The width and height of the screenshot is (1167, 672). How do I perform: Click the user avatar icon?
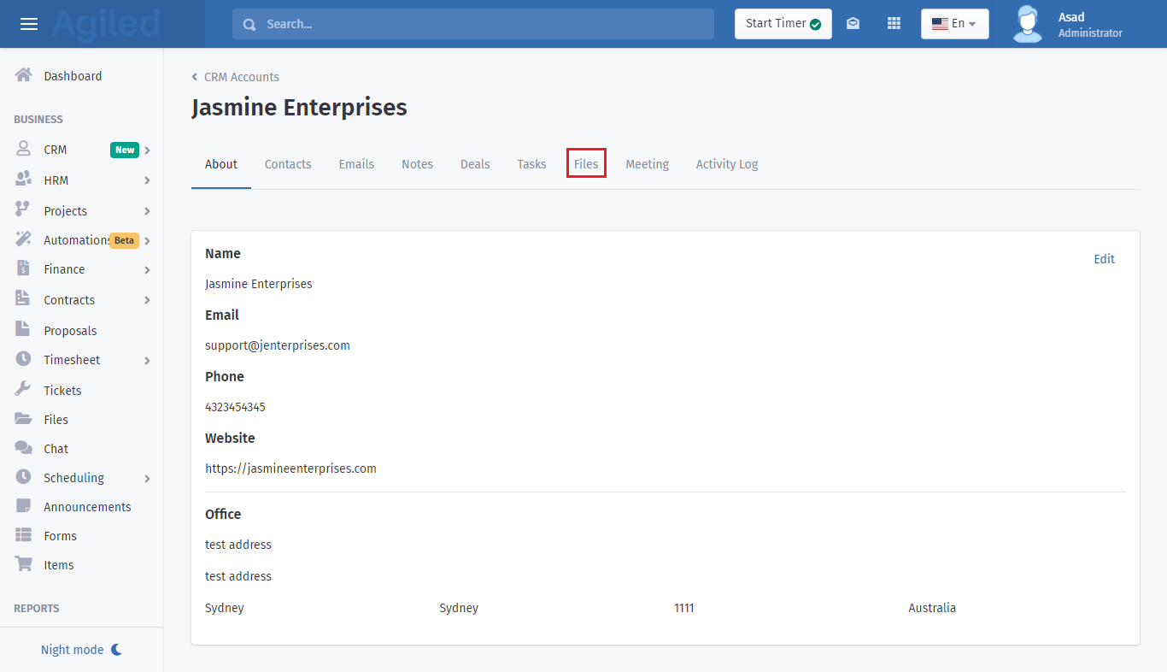pyautogui.click(x=1027, y=24)
